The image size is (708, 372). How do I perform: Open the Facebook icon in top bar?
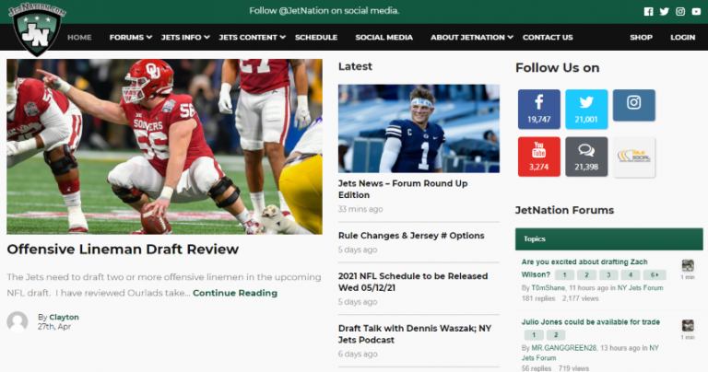[648, 12]
